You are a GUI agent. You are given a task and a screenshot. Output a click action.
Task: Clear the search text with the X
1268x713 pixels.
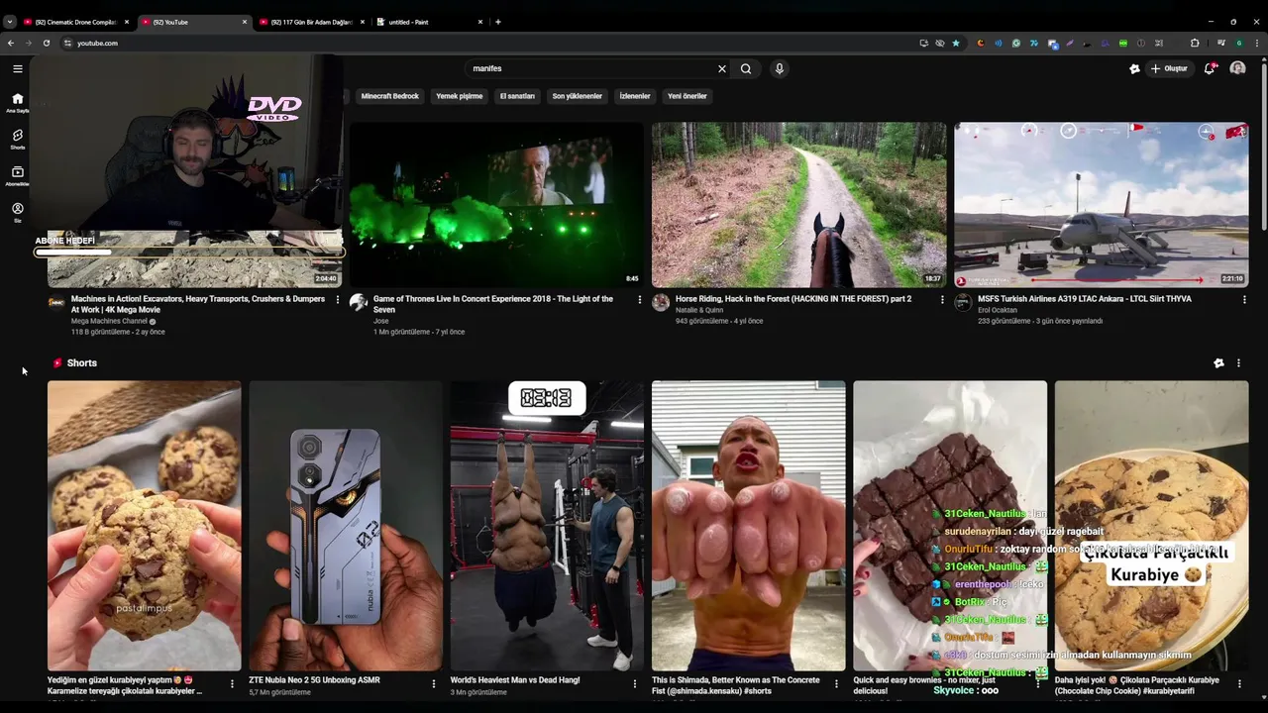tap(722, 68)
